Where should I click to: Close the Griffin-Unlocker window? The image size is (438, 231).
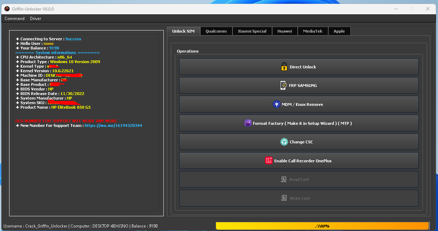coord(428,9)
